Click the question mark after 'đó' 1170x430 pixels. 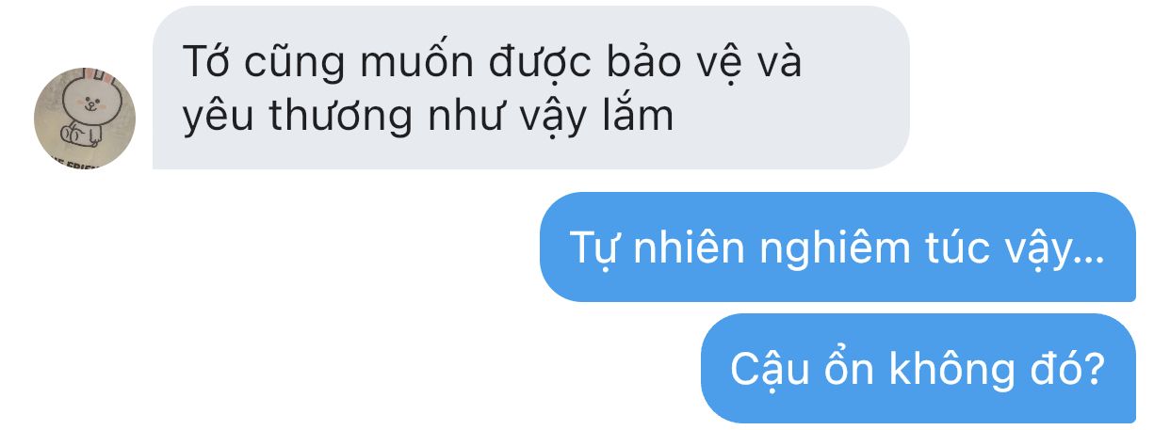pos(1094,370)
